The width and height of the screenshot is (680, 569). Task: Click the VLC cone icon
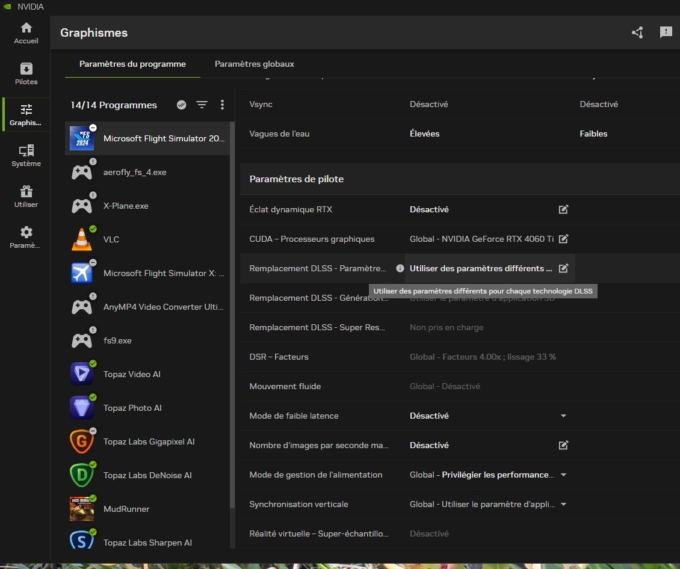tap(81, 239)
